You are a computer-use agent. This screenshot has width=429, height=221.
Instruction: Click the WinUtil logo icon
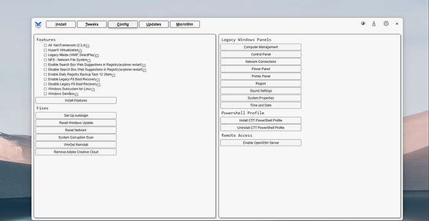tap(38, 24)
